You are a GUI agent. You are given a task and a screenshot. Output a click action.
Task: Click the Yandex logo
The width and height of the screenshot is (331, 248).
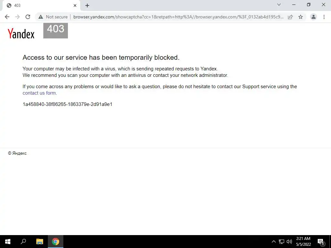click(21, 34)
